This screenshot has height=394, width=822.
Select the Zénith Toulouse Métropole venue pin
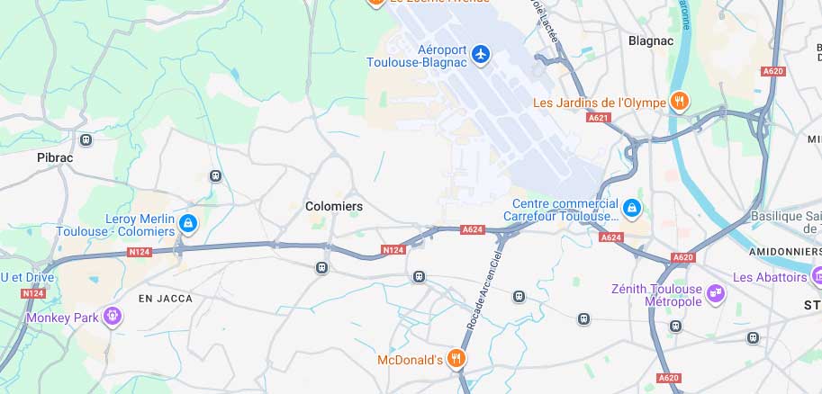[715, 294]
